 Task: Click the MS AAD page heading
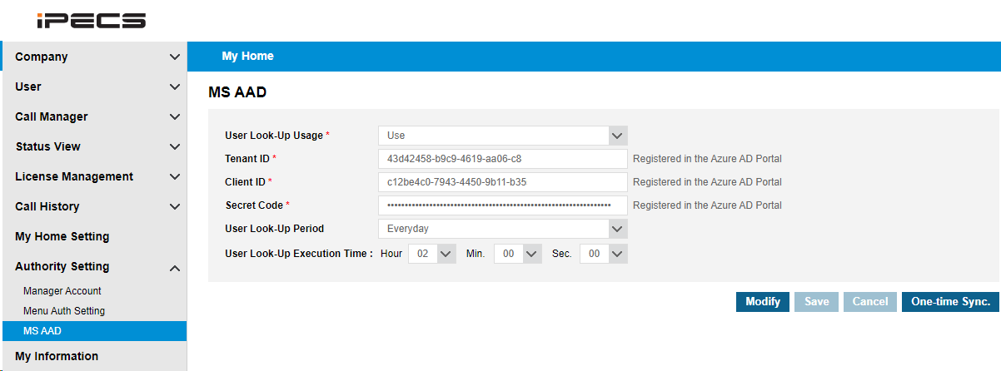[x=237, y=92]
